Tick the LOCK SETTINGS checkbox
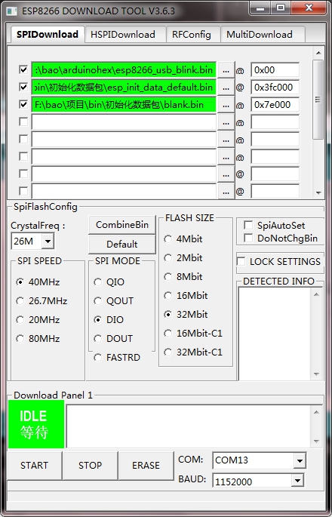The image size is (332, 517). coord(241,261)
